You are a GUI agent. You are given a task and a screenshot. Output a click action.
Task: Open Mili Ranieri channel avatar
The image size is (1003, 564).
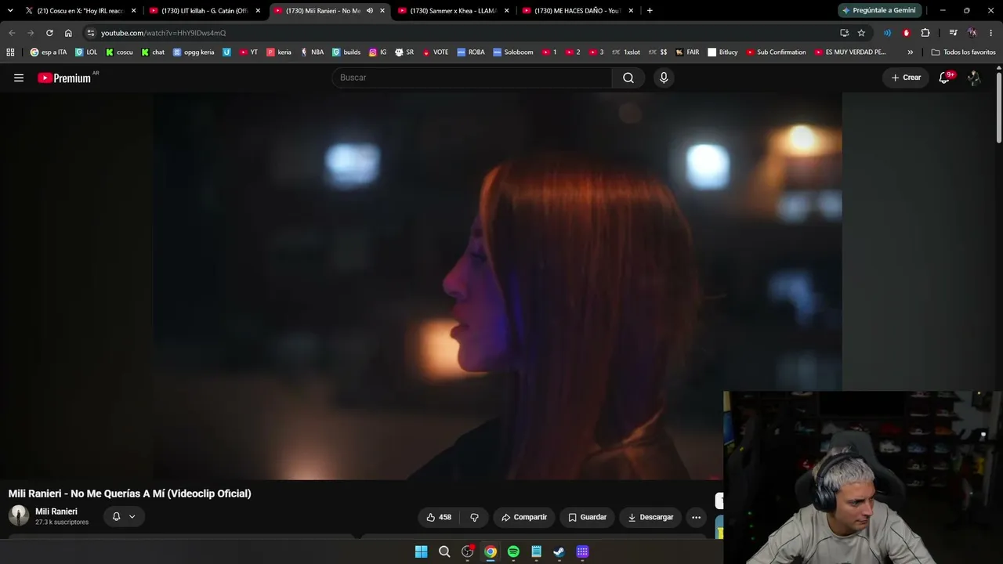[x=19, y=515]
